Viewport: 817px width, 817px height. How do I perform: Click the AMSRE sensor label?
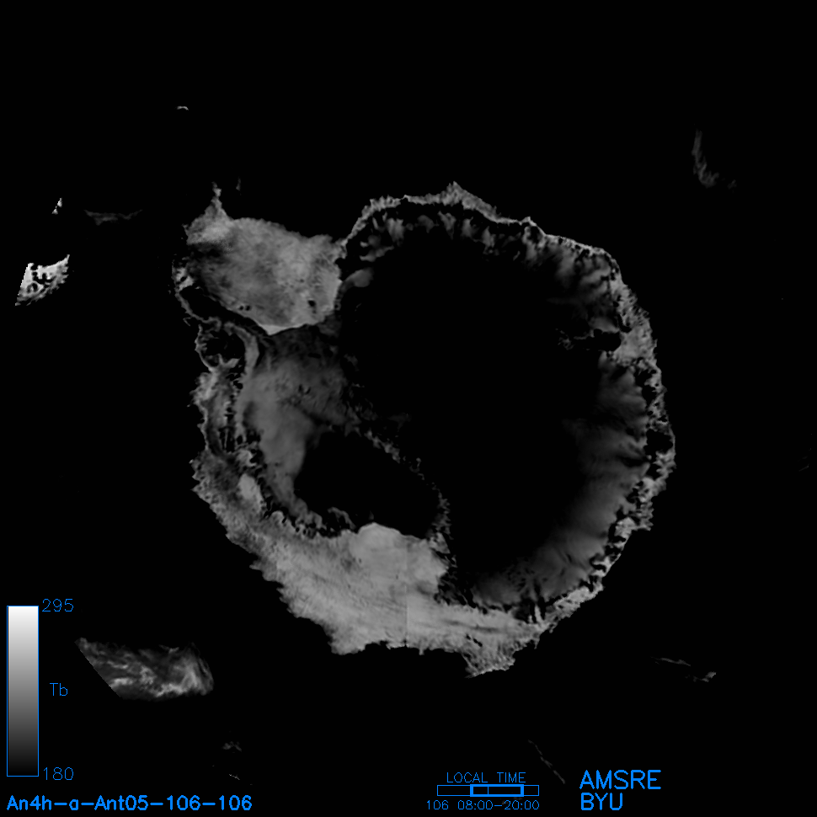(620, 780)
